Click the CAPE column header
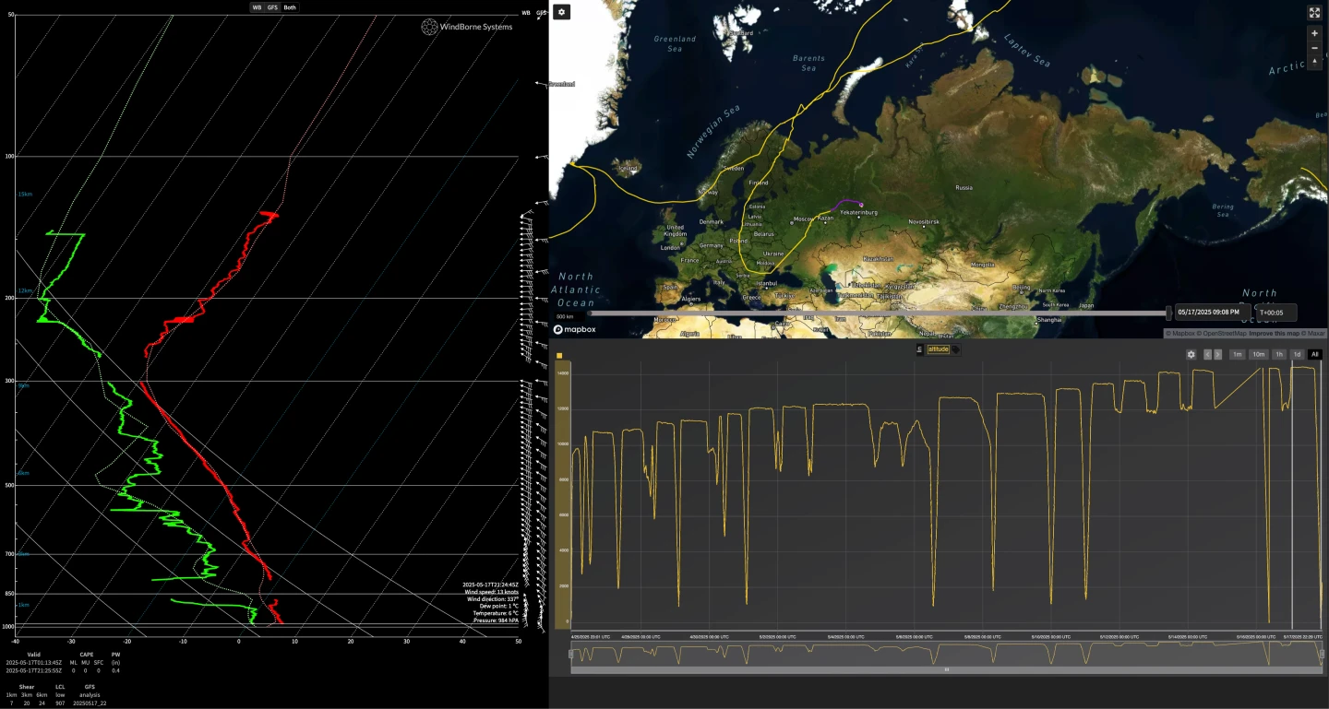This screenshot has width=1329, height=709. (x=87, y=655)
